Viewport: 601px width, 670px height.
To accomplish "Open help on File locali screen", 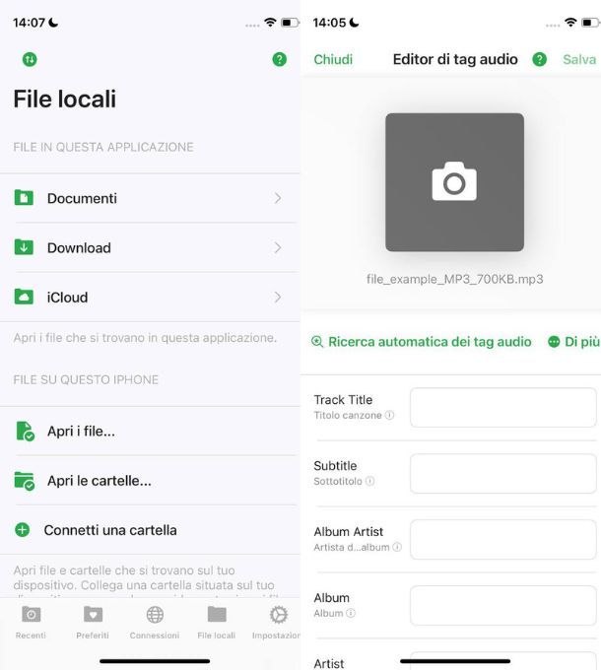I will (280, 59).
